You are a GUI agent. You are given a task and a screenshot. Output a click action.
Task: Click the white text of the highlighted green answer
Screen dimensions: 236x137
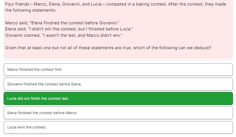38,98
